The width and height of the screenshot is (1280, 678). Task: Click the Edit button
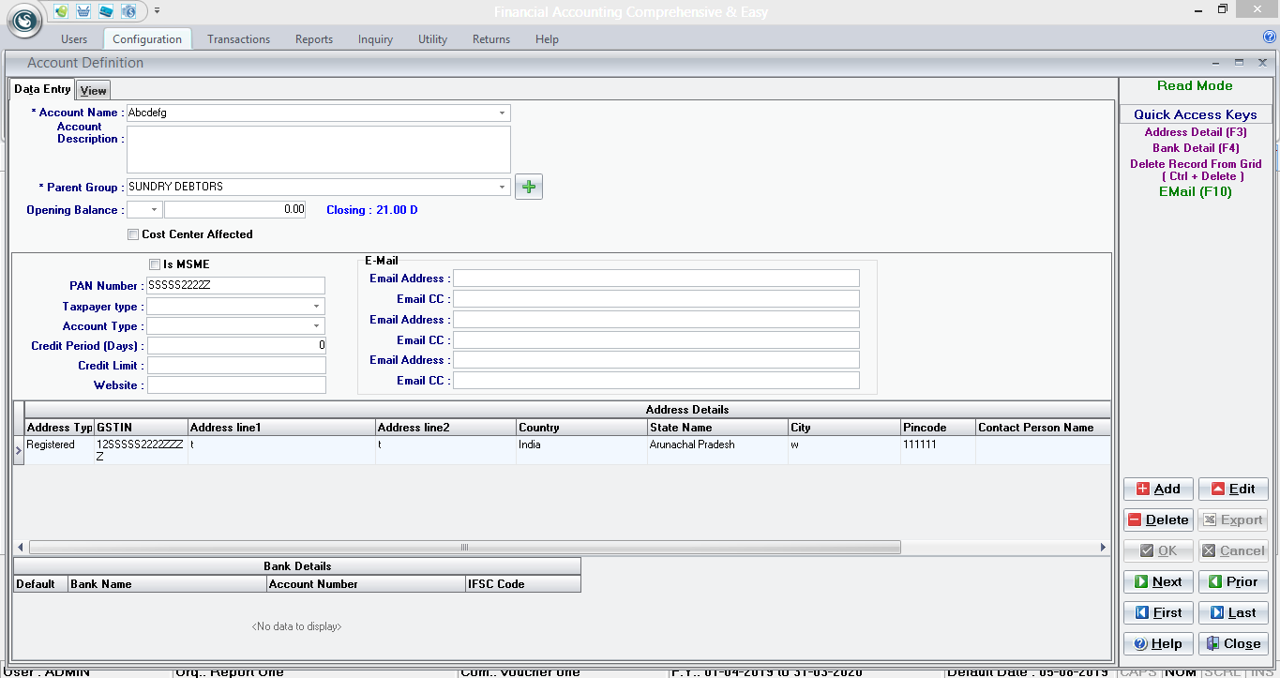click(x=1233, y=489)
